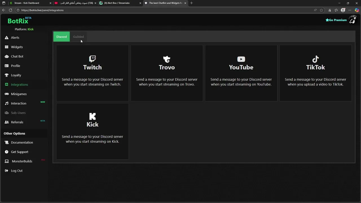View site information lock icon

pos(18,10)
